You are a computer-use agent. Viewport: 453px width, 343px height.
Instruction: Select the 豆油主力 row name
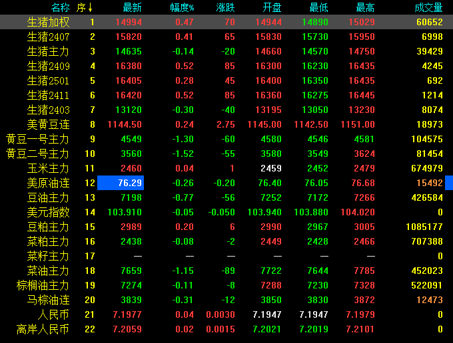[48, 197]
